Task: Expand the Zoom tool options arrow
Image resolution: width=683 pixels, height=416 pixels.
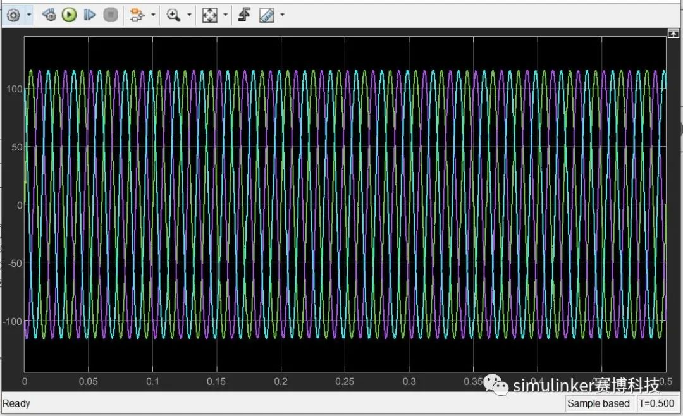Action: click(188, 15)
